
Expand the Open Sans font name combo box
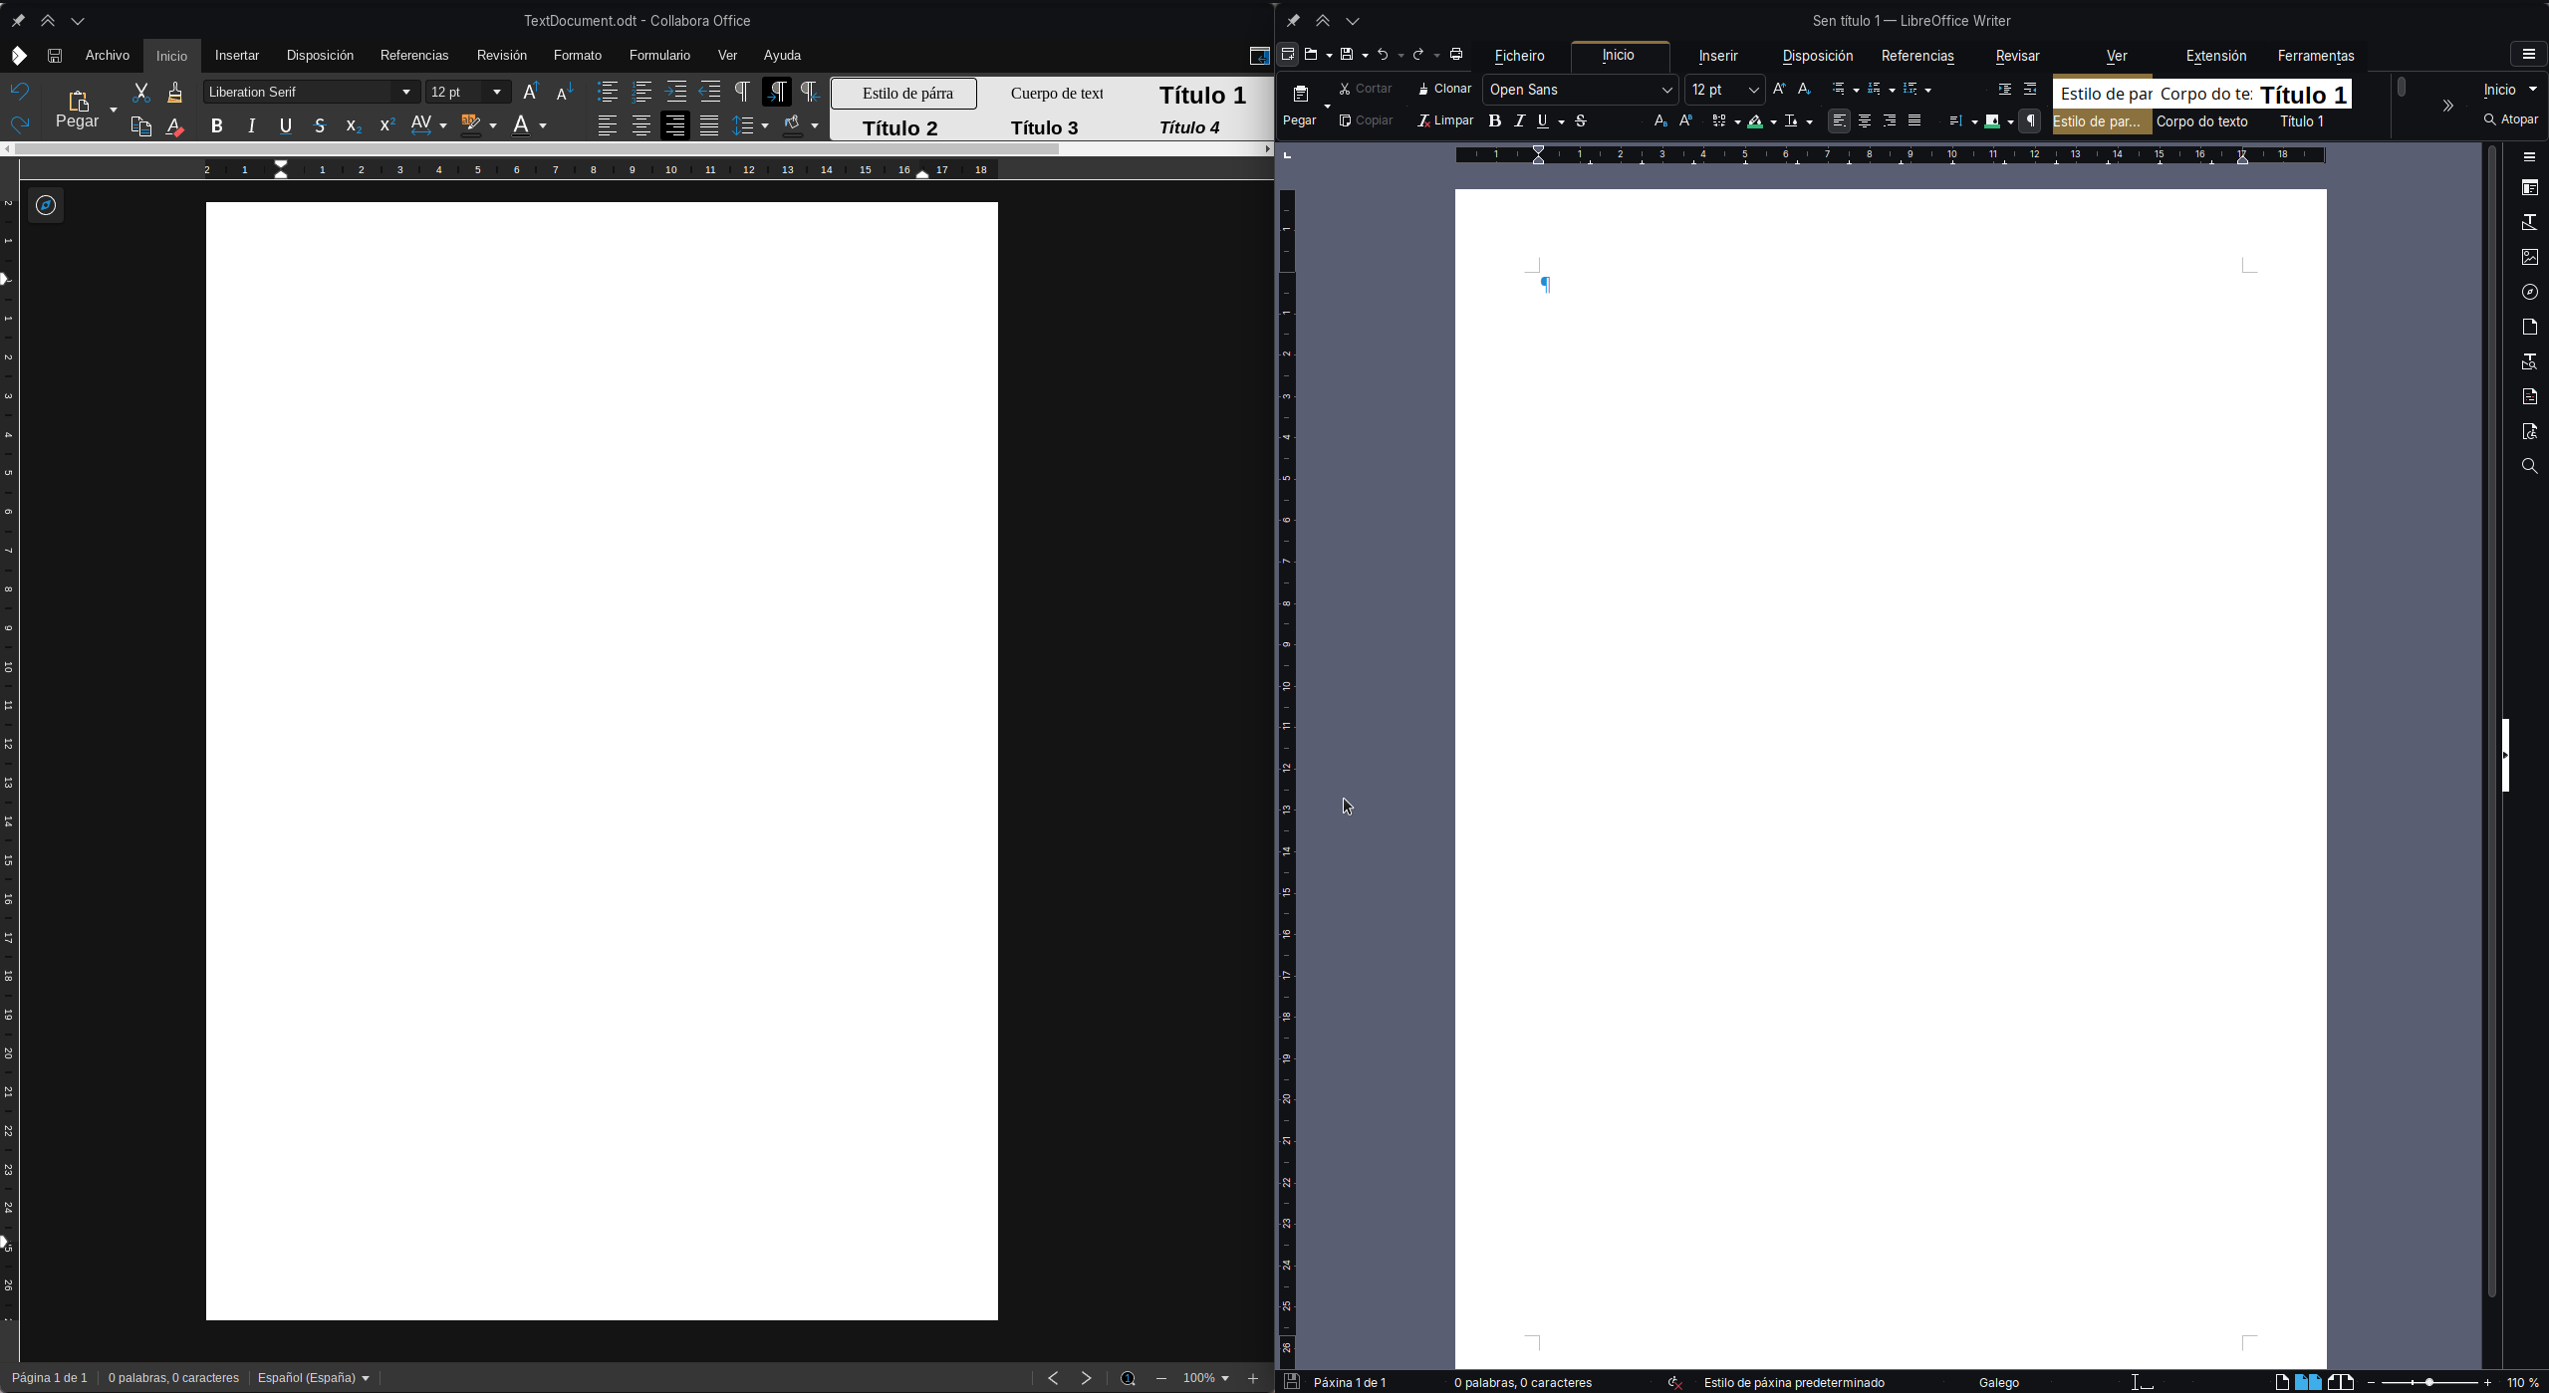[x=1666, y=90]
